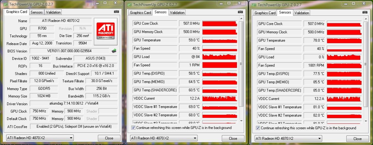Viewport: 373px width, 145px height.
Task: Click the VDDC Current label in the right window
Action: pos(279,99)
